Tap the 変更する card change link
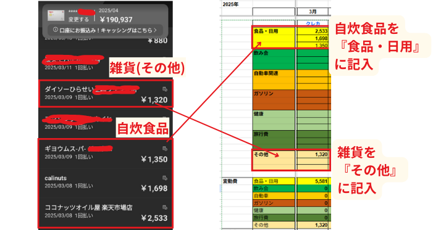 tap(78, 19)
